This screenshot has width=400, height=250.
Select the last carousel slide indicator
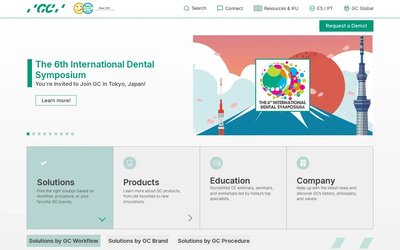72,134
